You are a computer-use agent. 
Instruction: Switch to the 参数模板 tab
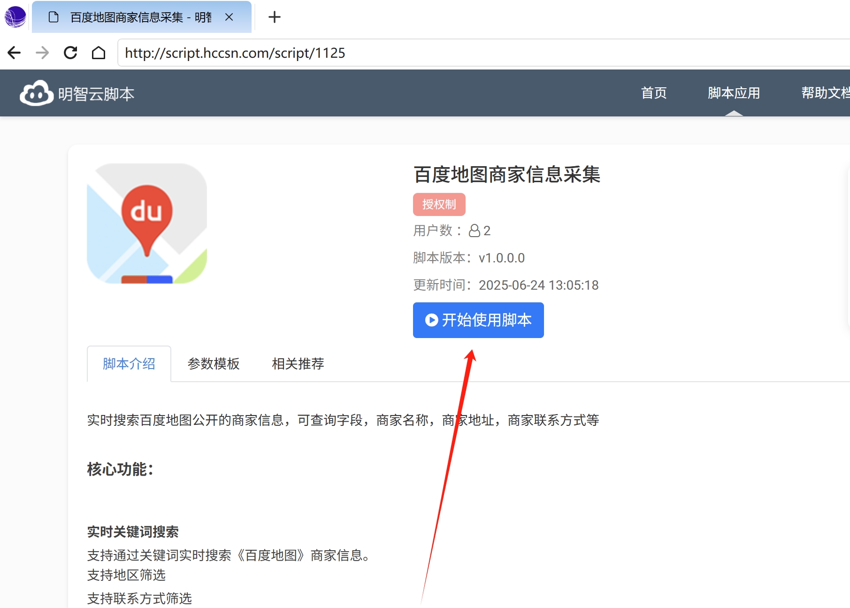pos(214,364)
